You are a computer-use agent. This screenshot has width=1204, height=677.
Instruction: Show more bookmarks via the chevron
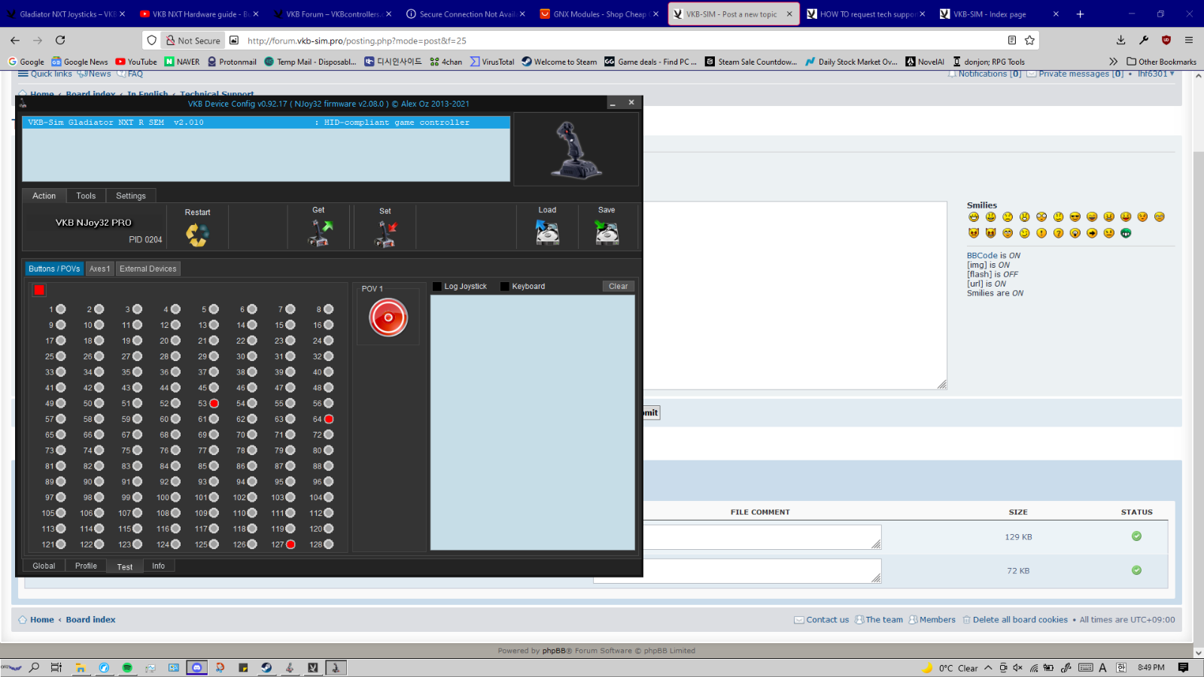1114,62
